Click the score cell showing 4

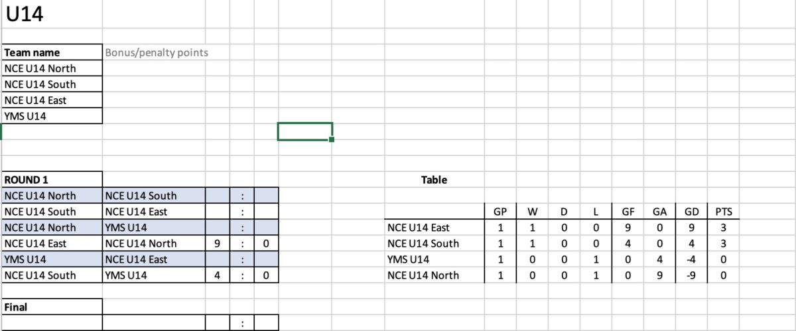tap(218, 275)
